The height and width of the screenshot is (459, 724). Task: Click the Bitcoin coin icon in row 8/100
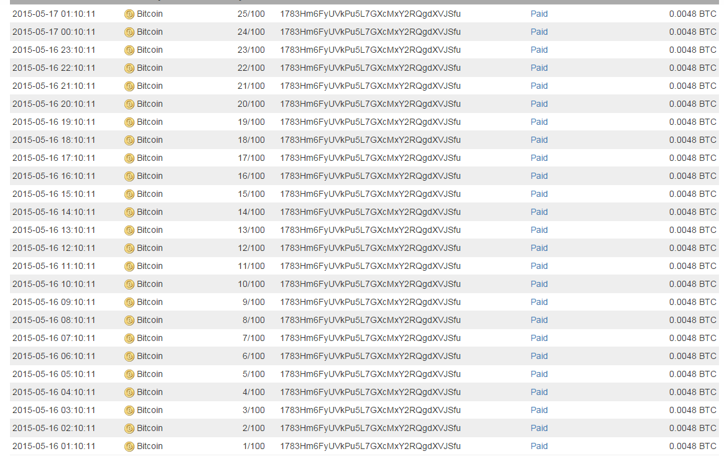tap(129, 320)
